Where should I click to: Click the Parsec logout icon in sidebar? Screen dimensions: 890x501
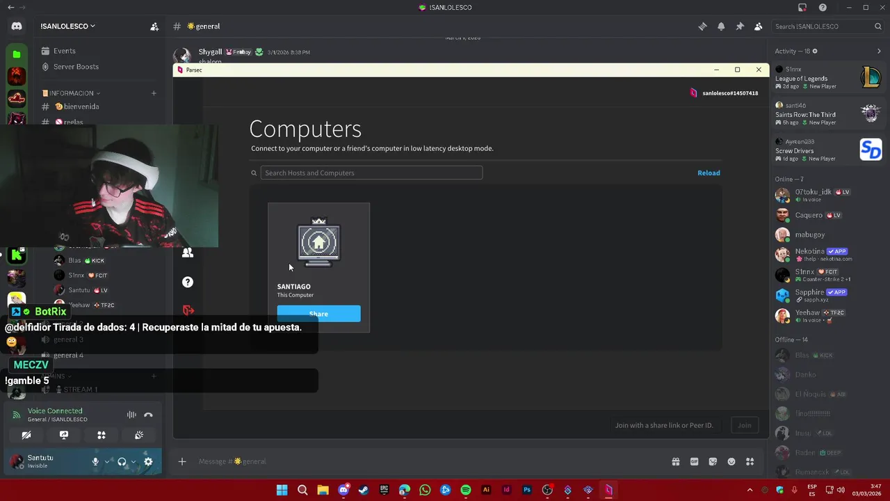click(x=188, y=310)
